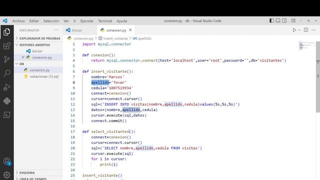Click the code minimap

coord(306,45)
